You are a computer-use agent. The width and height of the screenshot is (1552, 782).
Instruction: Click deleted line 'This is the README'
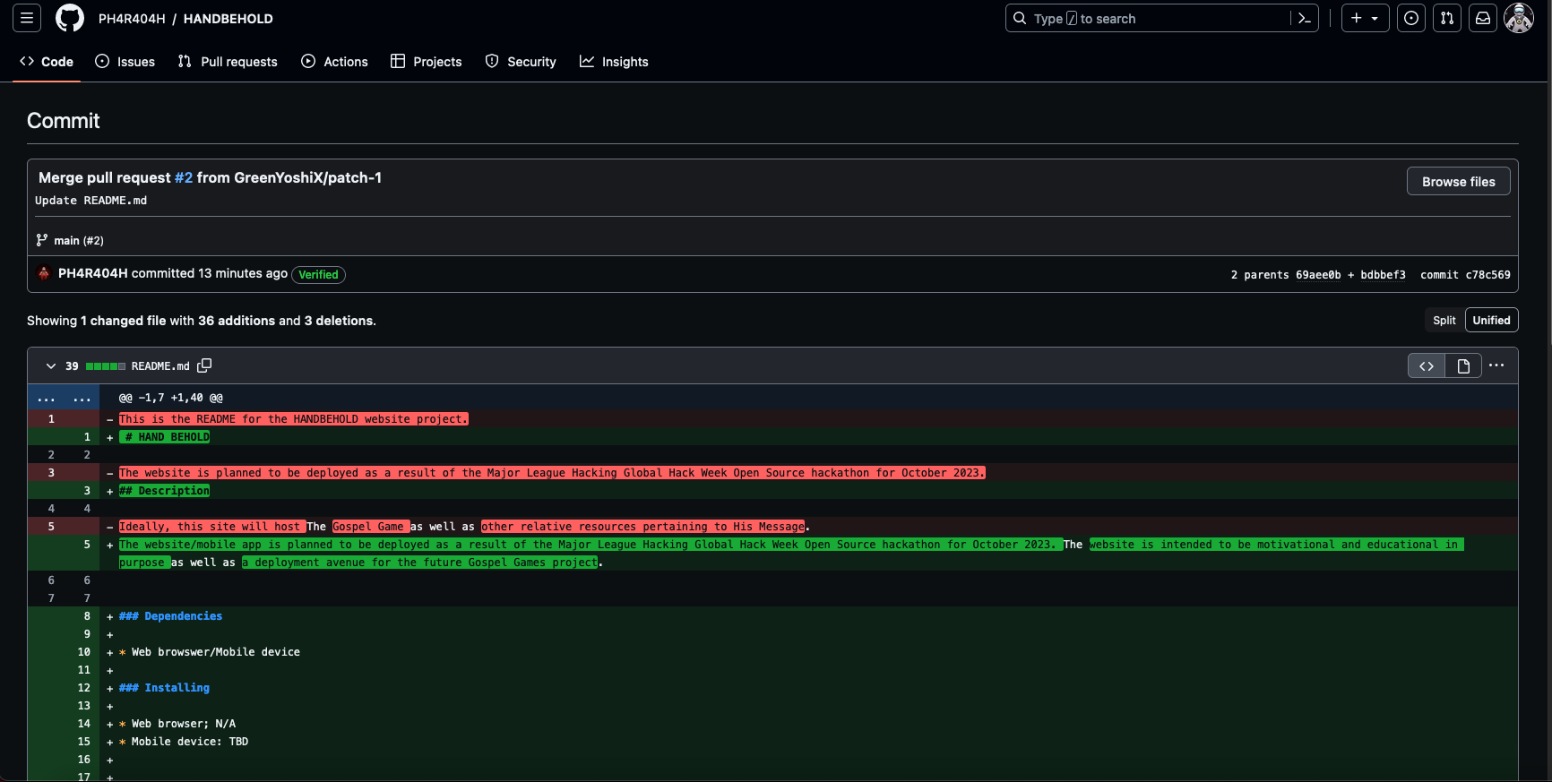294,419
